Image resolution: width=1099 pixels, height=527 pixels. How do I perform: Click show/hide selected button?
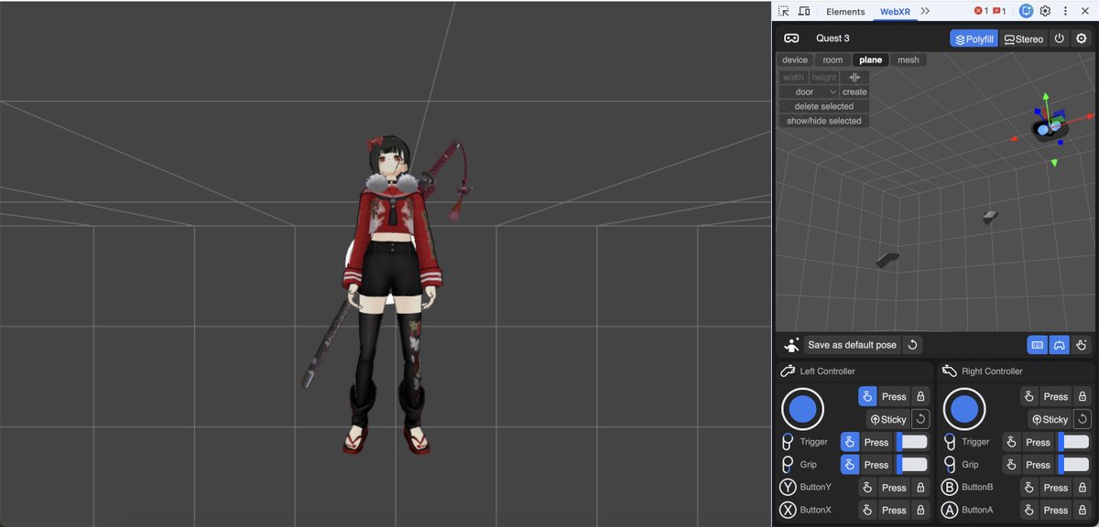pyautogui.click(x=824, y=121)
